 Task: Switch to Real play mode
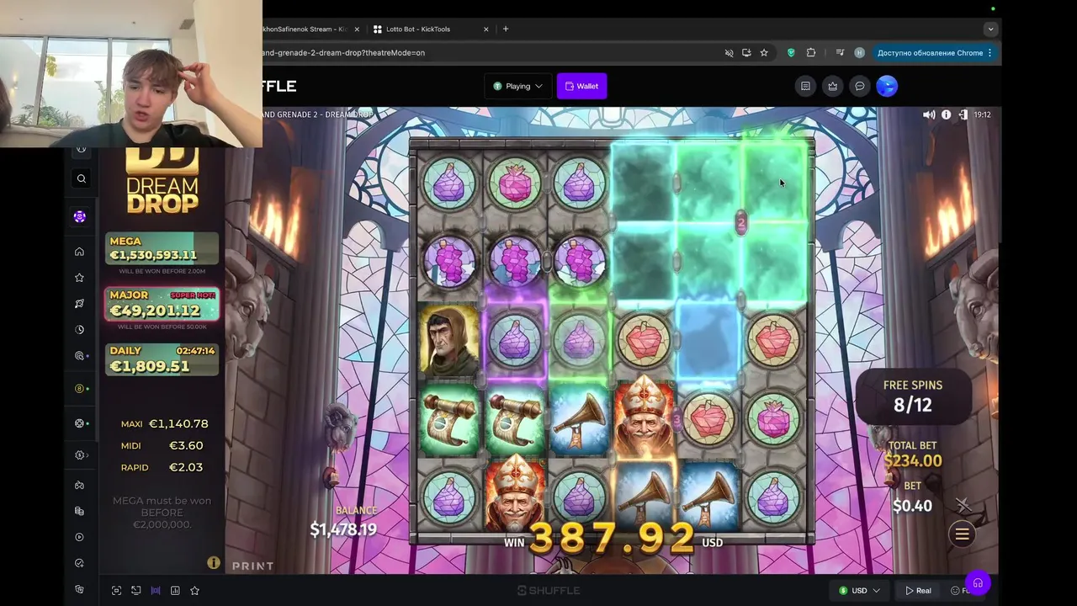(918, 591)
